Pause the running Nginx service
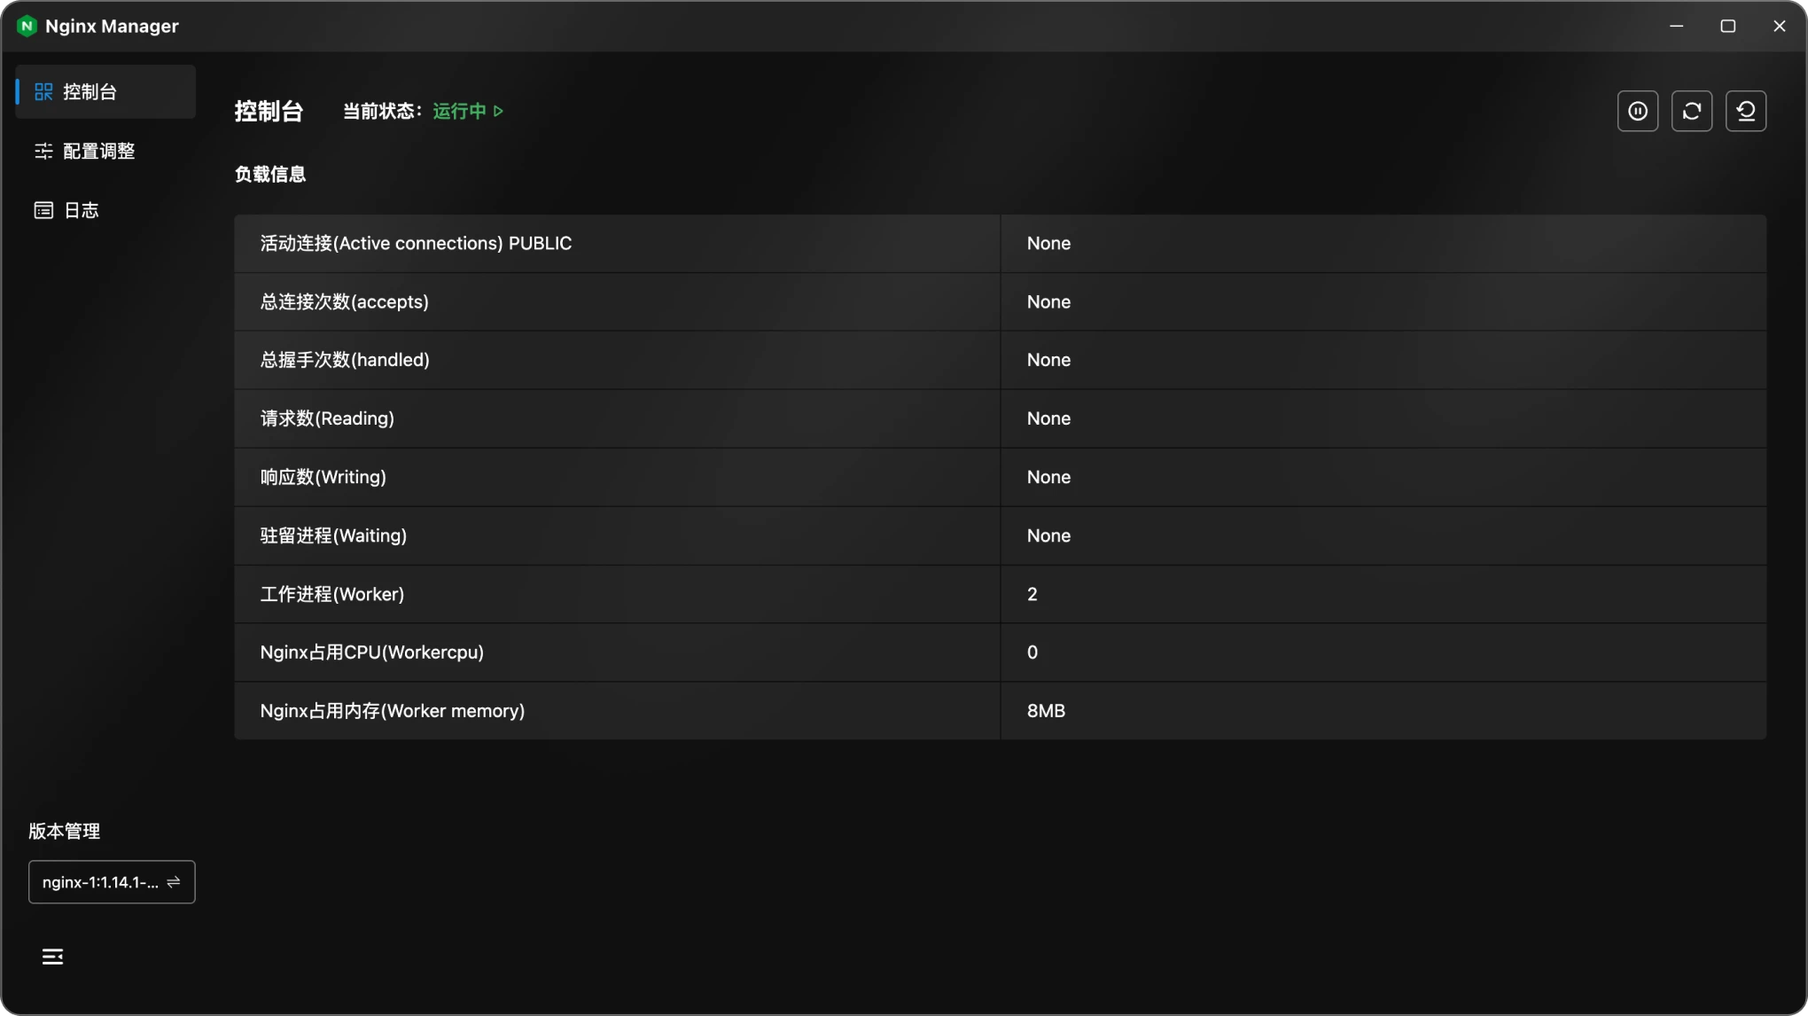Screen dimensions: 1808x1016 point(1637,111)
